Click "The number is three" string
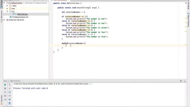 click(x=97, y=28)
